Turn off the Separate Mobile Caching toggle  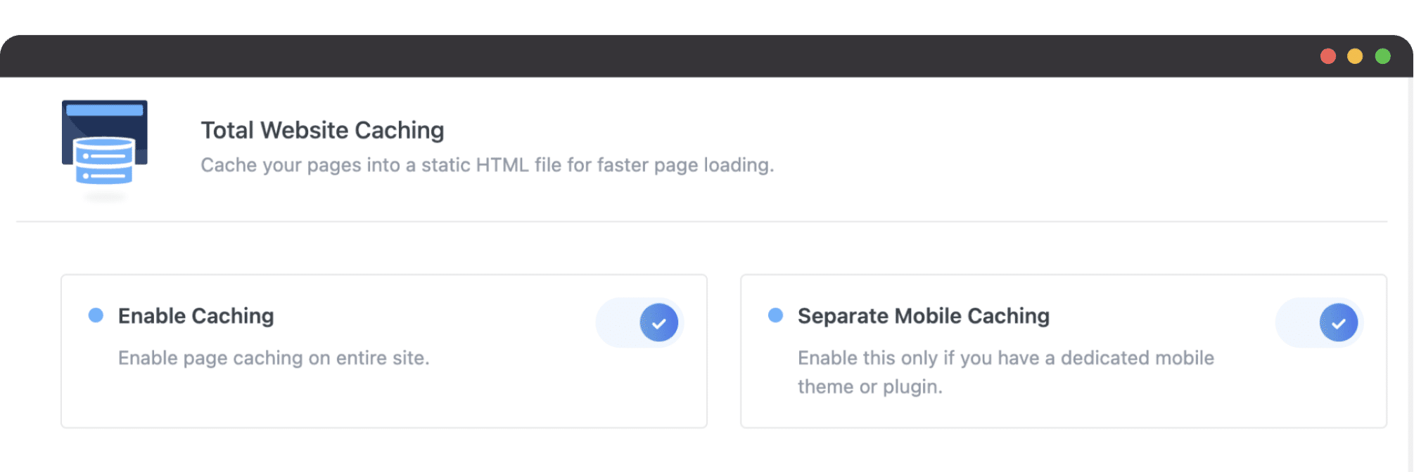tap(1320, 322)
